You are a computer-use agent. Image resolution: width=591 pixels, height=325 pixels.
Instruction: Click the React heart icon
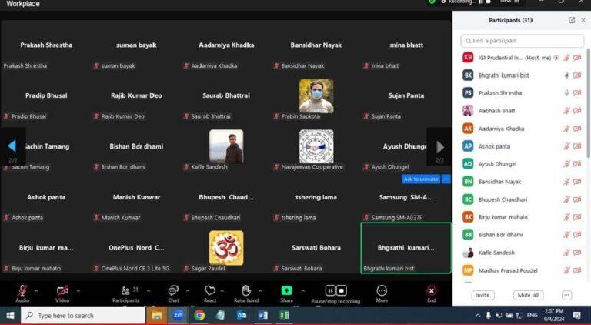pyautogui.click(x=210, y=290)
